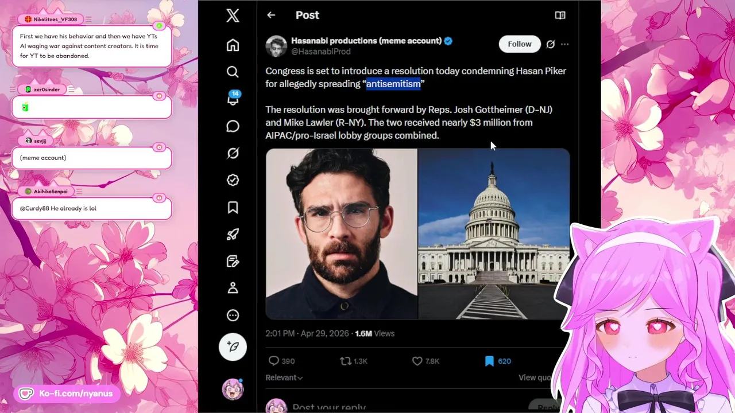The width and height of the screenshot is (735, 413).
Task: Toggle like on the post with 7.8K
Action: point(425,361)
